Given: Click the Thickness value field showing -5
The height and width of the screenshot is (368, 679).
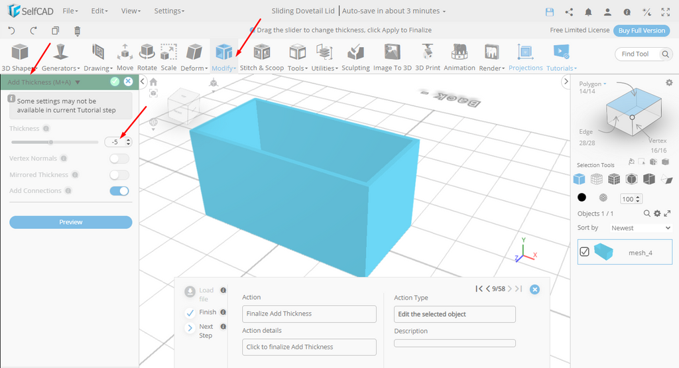Looking at the screenshot, I should [118, 142].
